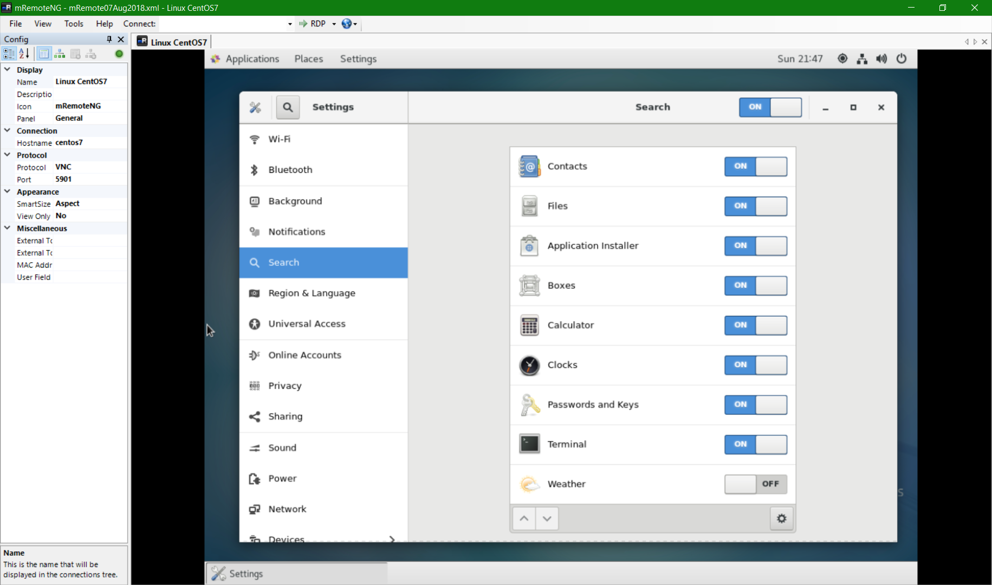Select the Categorized view icon in Config

click(9, 54)
